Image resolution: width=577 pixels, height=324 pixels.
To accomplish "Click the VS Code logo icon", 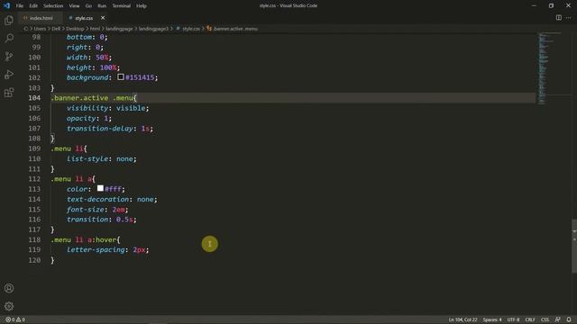I will coord(6,5).
